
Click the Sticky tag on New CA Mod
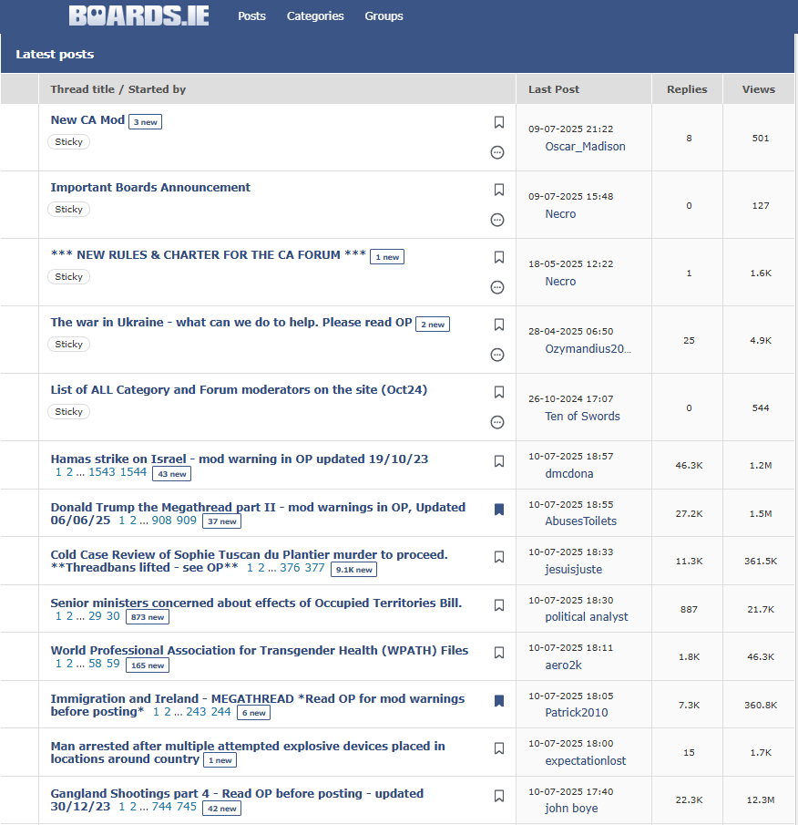click(69, 142)
